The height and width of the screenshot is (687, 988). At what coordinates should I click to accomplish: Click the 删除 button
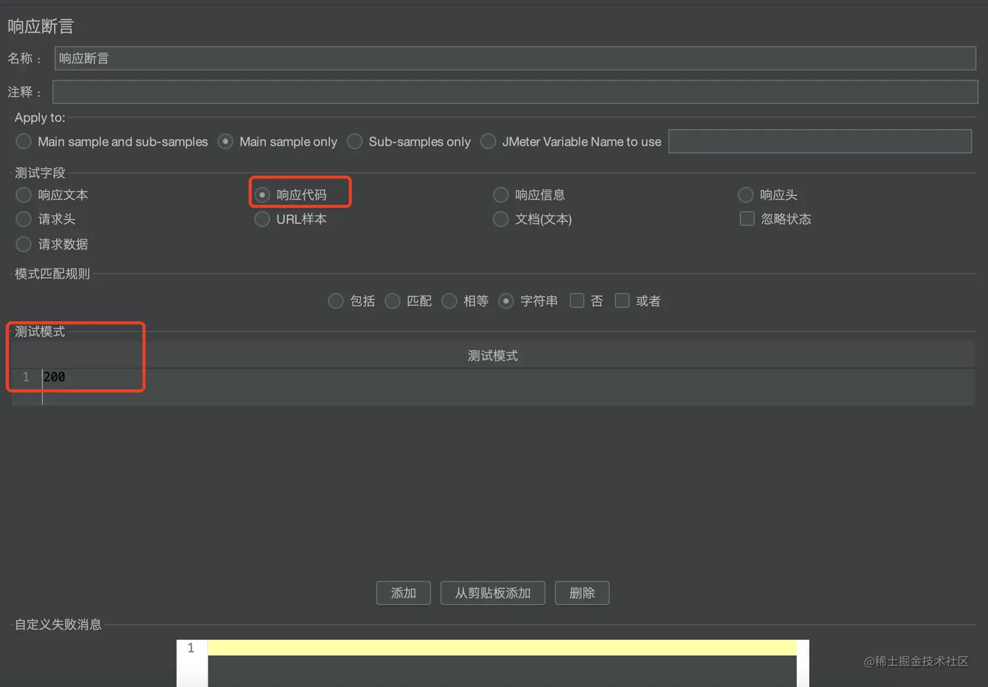[582, 593]
